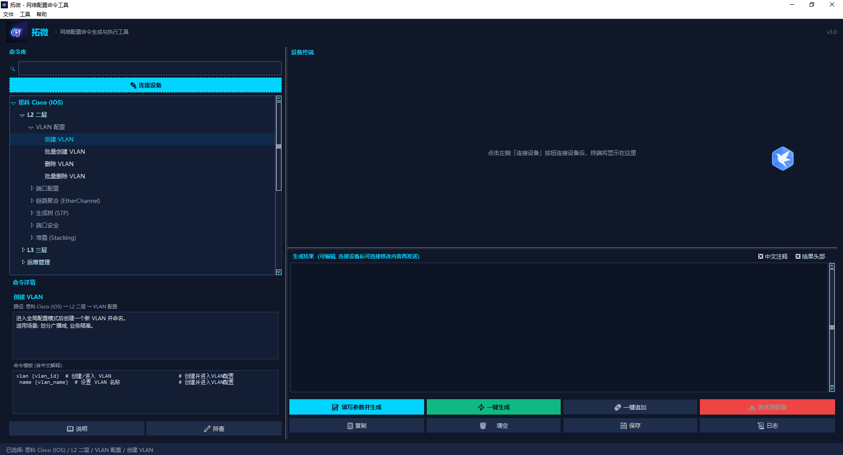The height and width of the screenshot is (455, 843).
Task: Open the 工具 menu
Action: click(25, 14)
